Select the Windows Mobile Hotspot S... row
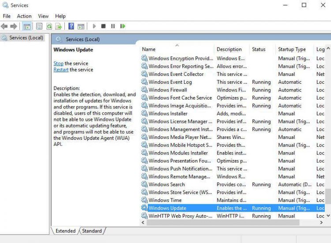The image size is (331, 243). coord(233,145)
